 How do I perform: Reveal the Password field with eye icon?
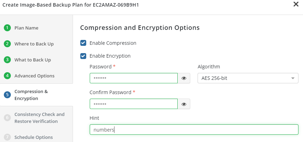coord(184,78)
